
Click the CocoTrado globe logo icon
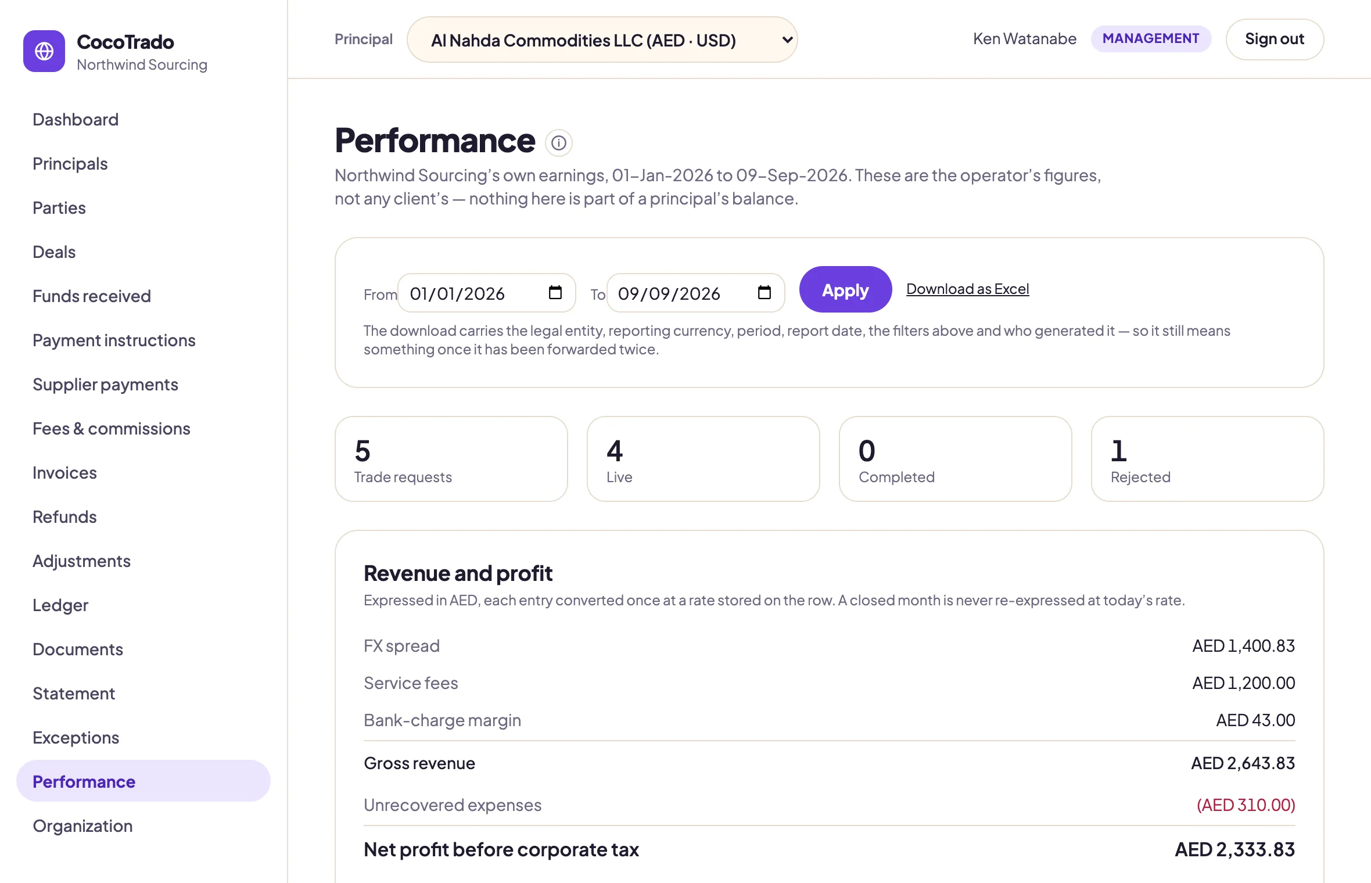pyautogui.click(x=44, y=51)
